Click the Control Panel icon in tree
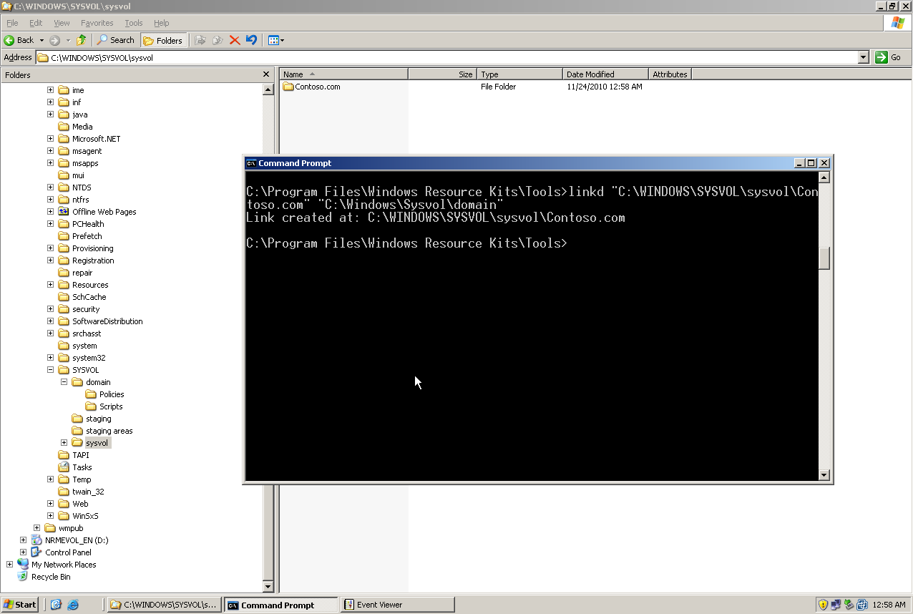This screenshot has height=614, width=913. click(36, 552)
